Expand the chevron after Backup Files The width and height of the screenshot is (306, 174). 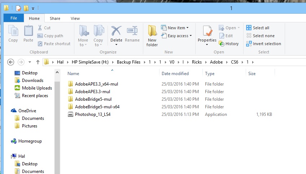coord(145,62)
